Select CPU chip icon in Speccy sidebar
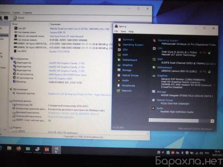Viewport: 223px width, 167px height. point(119,50)
